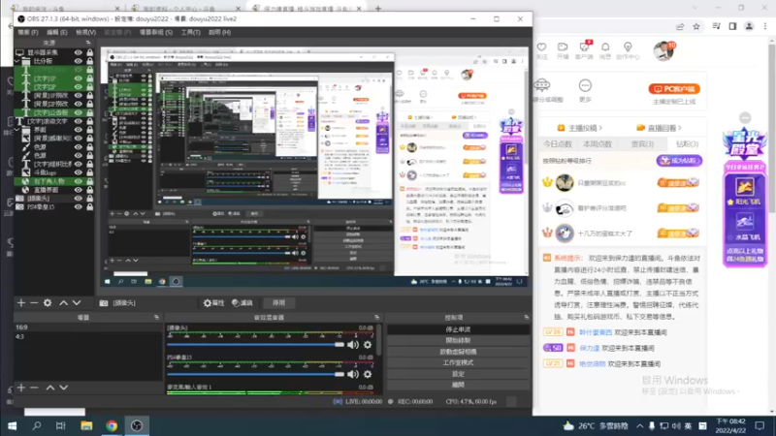Image resolution: width=776 pixels, height=436 pixels.
Task: Toggle visibility of 比分板 group
Action: tap(79, 61)
